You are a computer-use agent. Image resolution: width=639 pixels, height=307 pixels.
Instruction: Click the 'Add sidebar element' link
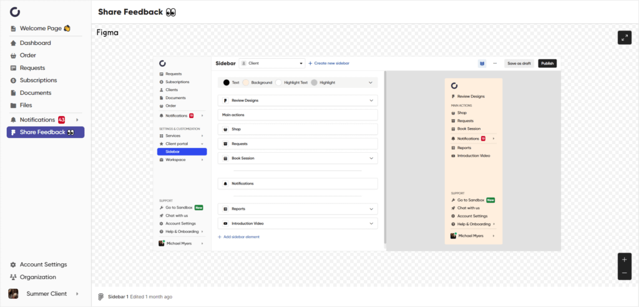(x=239, y=237)
